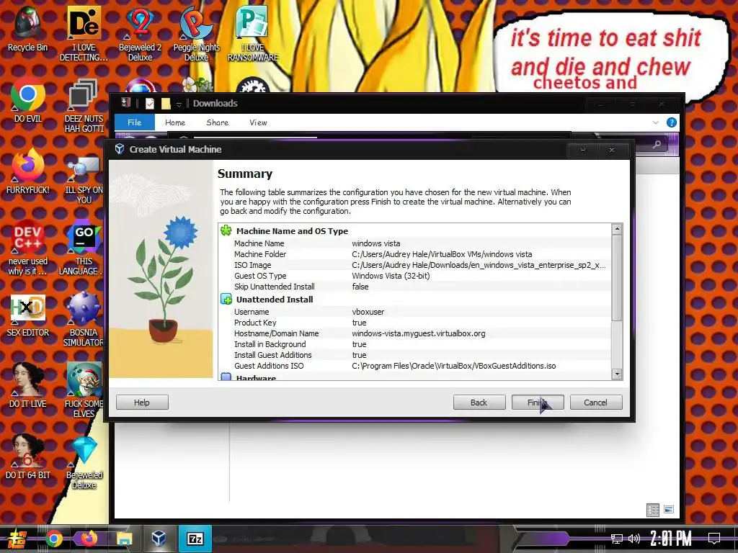
Task: Open Firefox from the taskbar
Action: 89,539
